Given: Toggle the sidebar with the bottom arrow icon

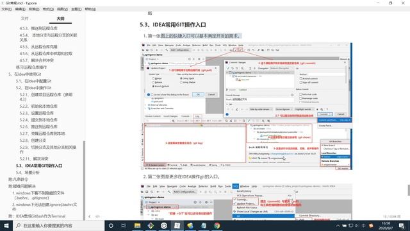Looking at the screenshot, I should tap(90, 217).
